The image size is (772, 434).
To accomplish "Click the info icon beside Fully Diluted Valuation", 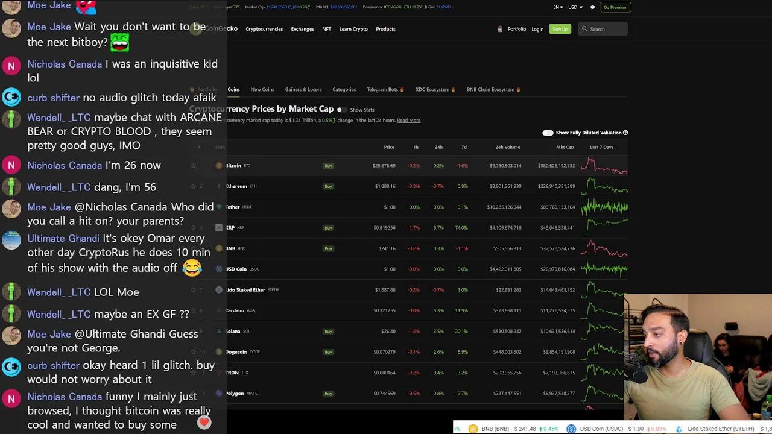I will click(625, 133).
